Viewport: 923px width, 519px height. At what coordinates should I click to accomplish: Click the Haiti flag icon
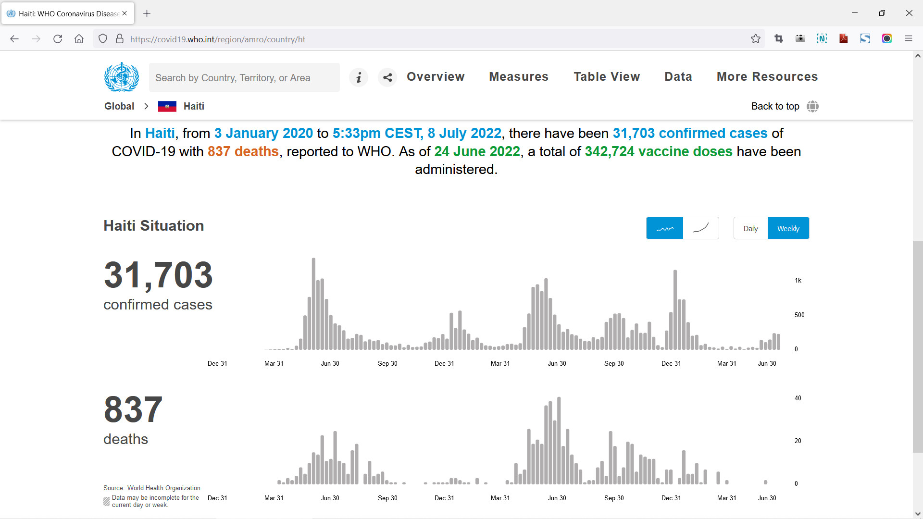coord(167,106)
